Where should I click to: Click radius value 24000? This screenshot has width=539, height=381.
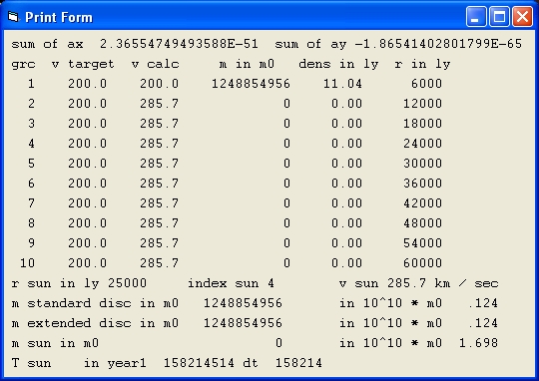(422, 144)
